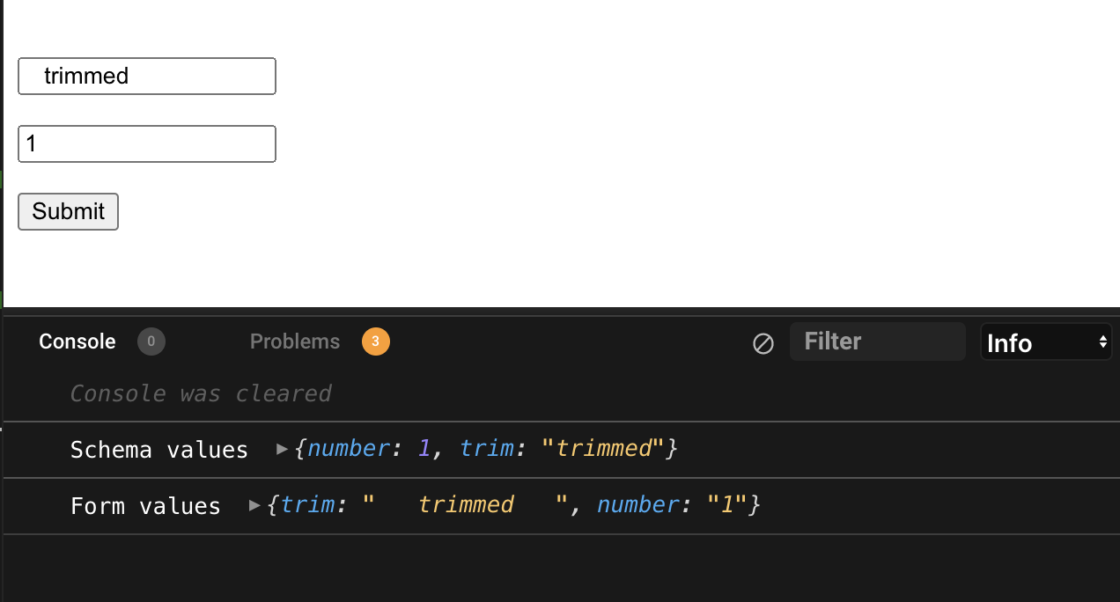The width and height of the screenshot is (1120, 602).
Task: Click the clear console icon
Action: pyautogui.click(x=763, y=344)
